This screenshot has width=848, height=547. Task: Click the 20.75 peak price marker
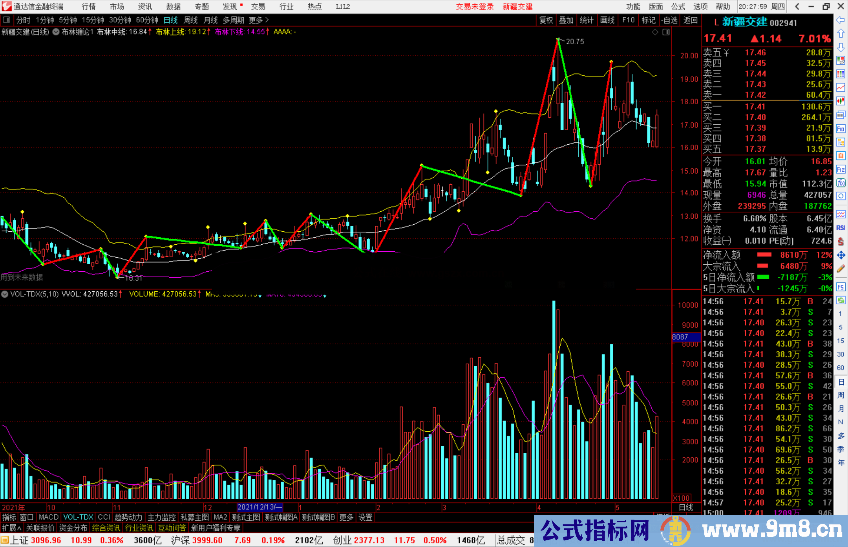click(575, 42)
